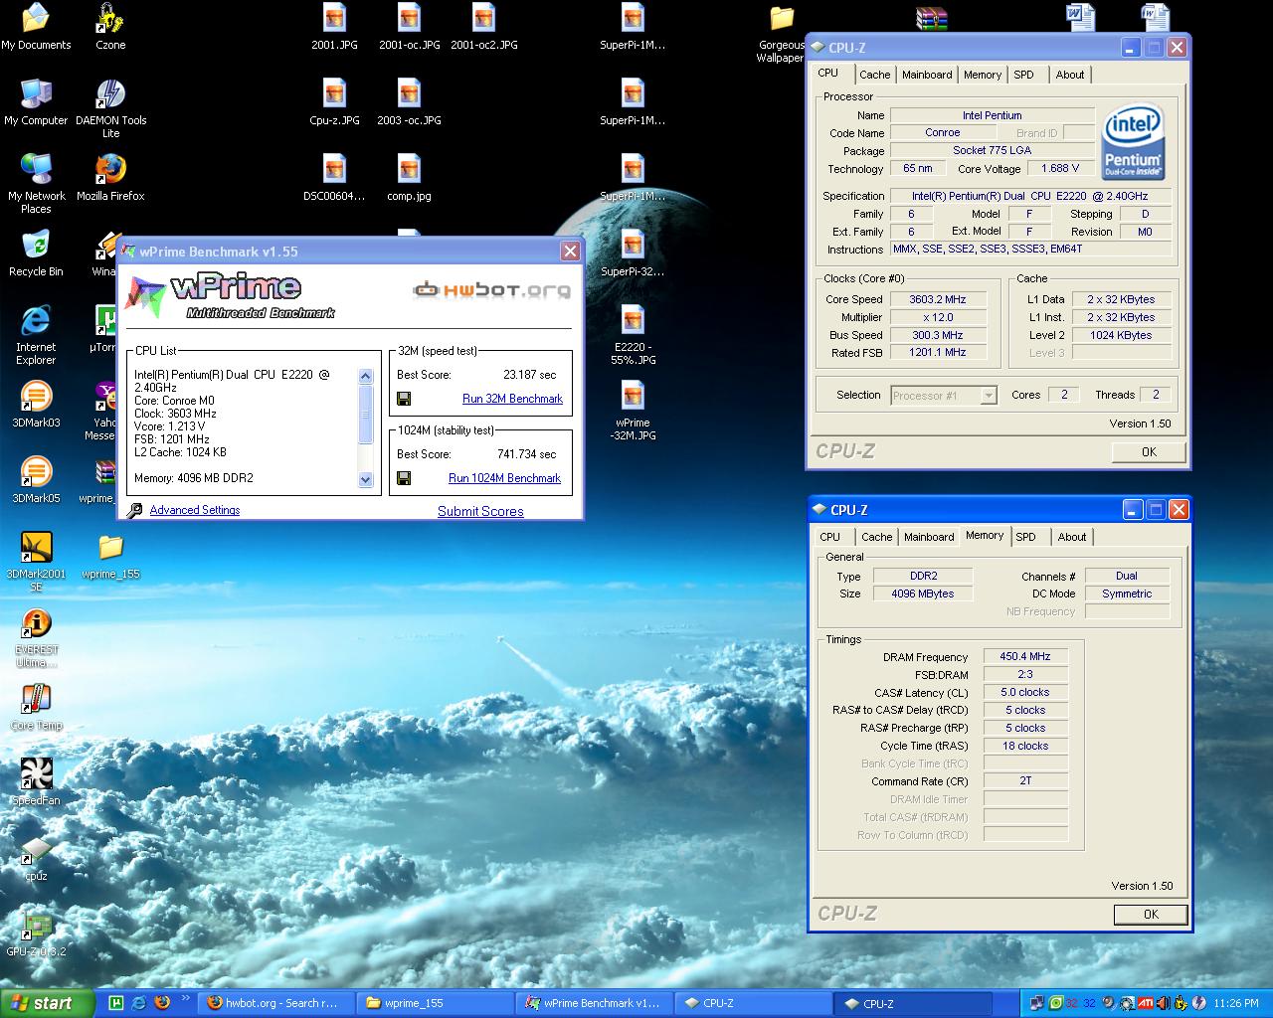Launch the 3DMark03 shortcut
Viewport: 1273px width, 1018px height.
click(36, 404)
